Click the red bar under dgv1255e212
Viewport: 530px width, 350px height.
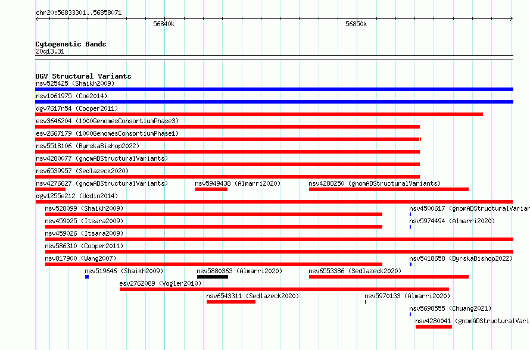[274, 202]
